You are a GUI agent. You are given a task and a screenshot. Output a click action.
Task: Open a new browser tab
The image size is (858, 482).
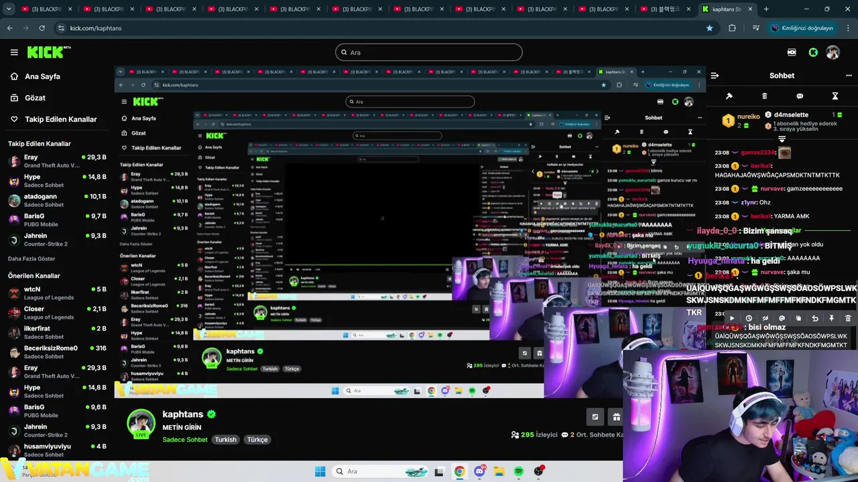coord(766,9)
